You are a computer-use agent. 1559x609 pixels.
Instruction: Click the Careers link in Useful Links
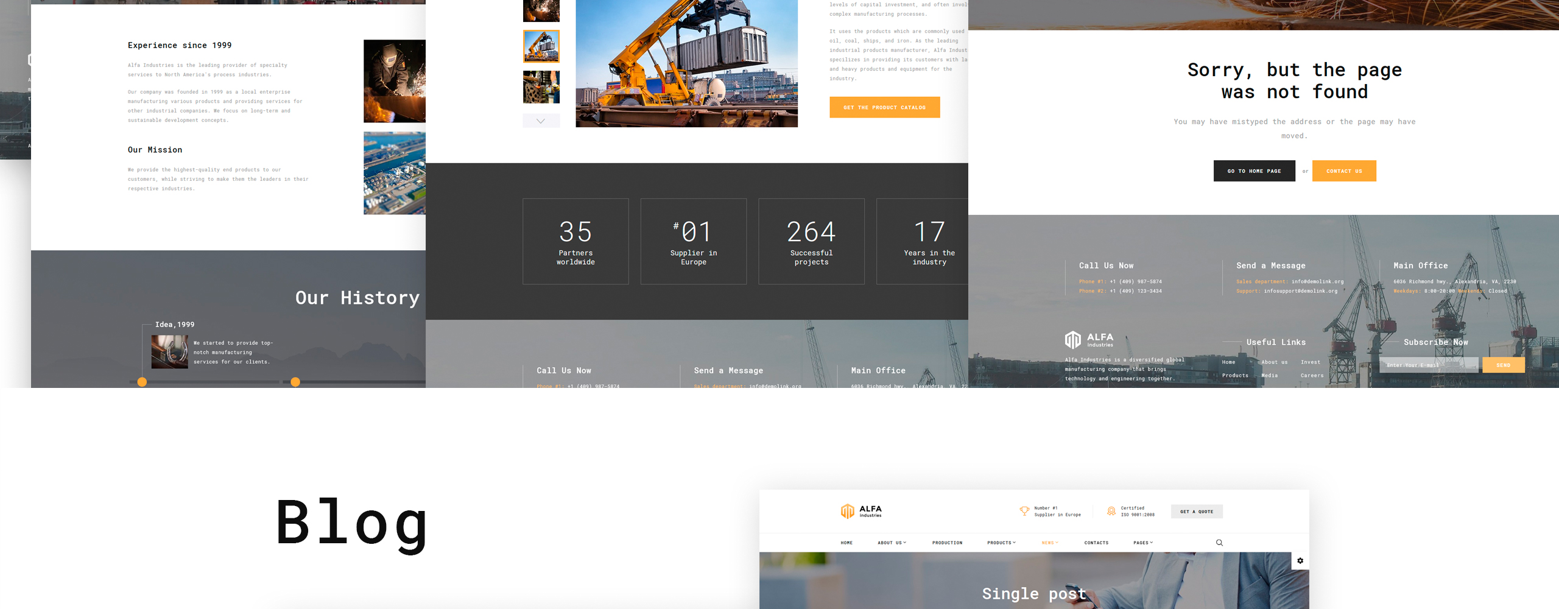click(x=1312, y=376)
